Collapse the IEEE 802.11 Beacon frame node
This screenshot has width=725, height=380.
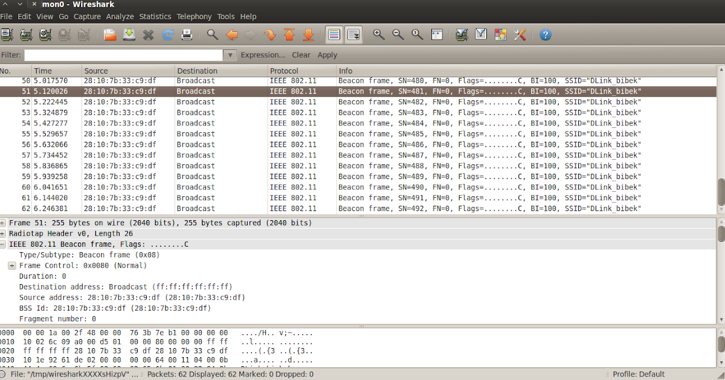3,244
